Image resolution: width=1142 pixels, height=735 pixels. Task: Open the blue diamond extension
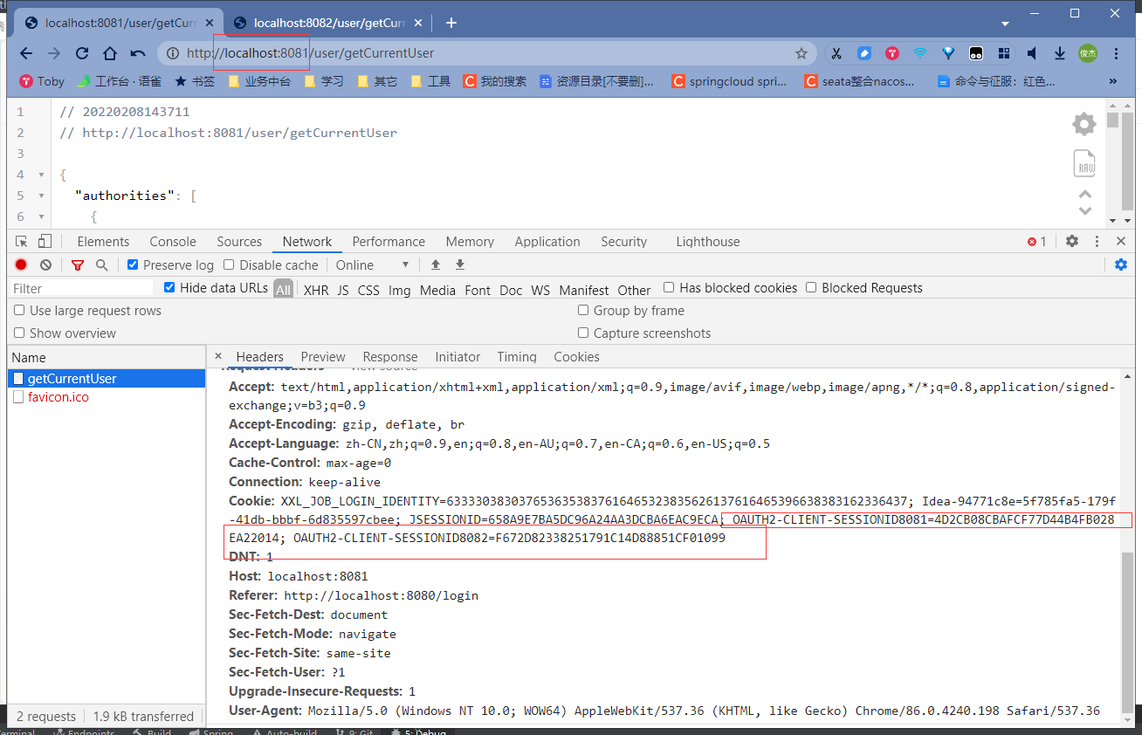948,53
